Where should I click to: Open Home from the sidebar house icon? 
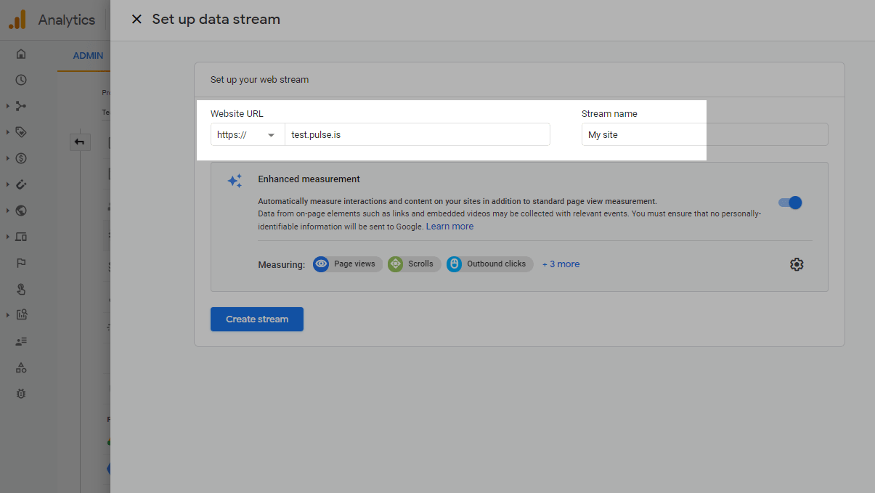pyautogui.click(x=21, y=54)
